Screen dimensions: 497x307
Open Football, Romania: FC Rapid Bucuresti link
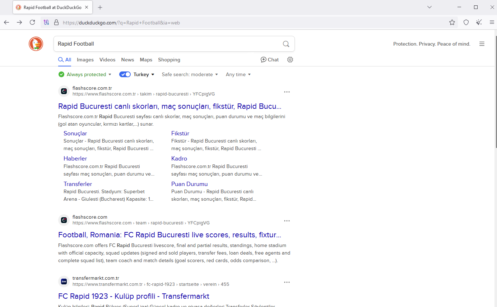(x=169, y=235)
